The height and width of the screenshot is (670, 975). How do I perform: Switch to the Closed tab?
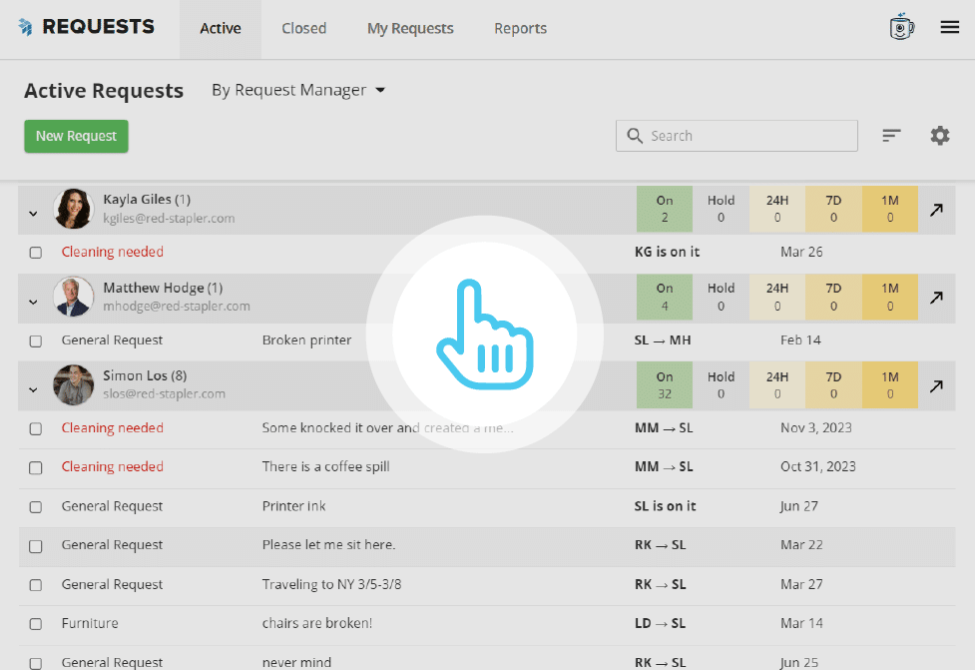[x=303, y=28]
